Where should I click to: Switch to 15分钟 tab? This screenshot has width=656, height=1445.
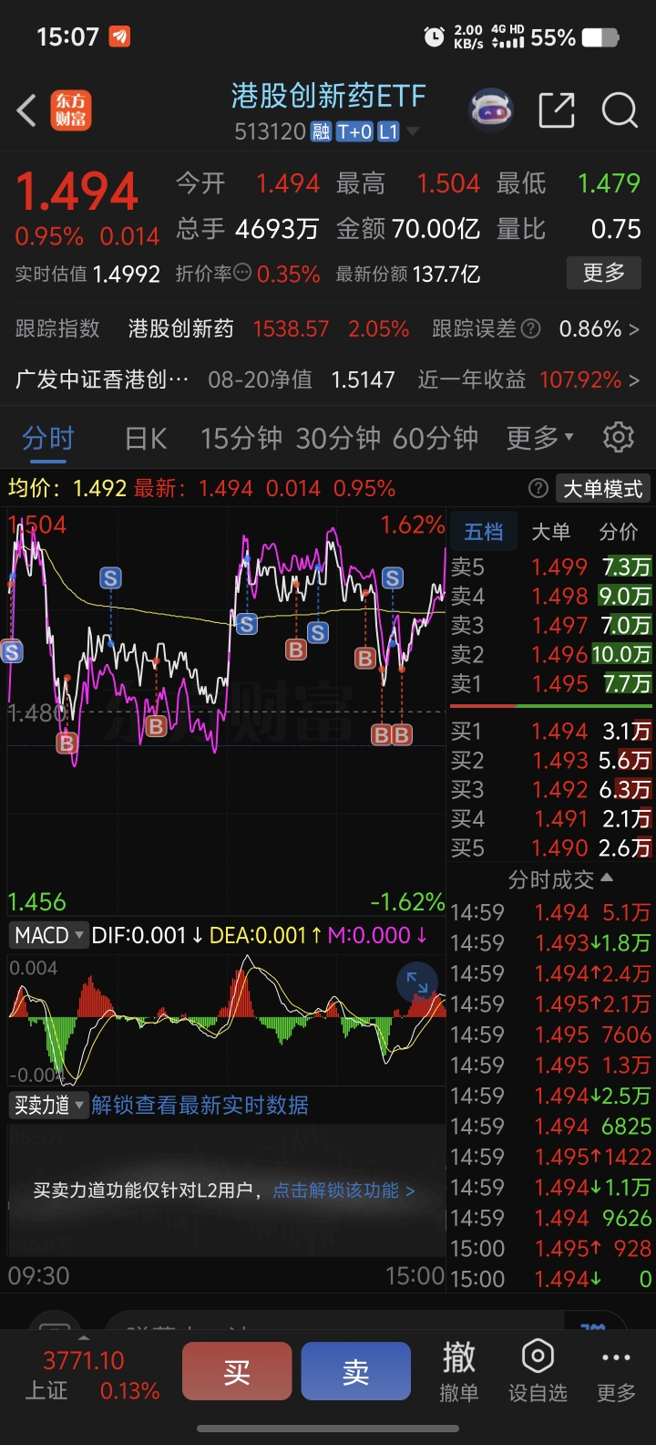pos(241,438)
